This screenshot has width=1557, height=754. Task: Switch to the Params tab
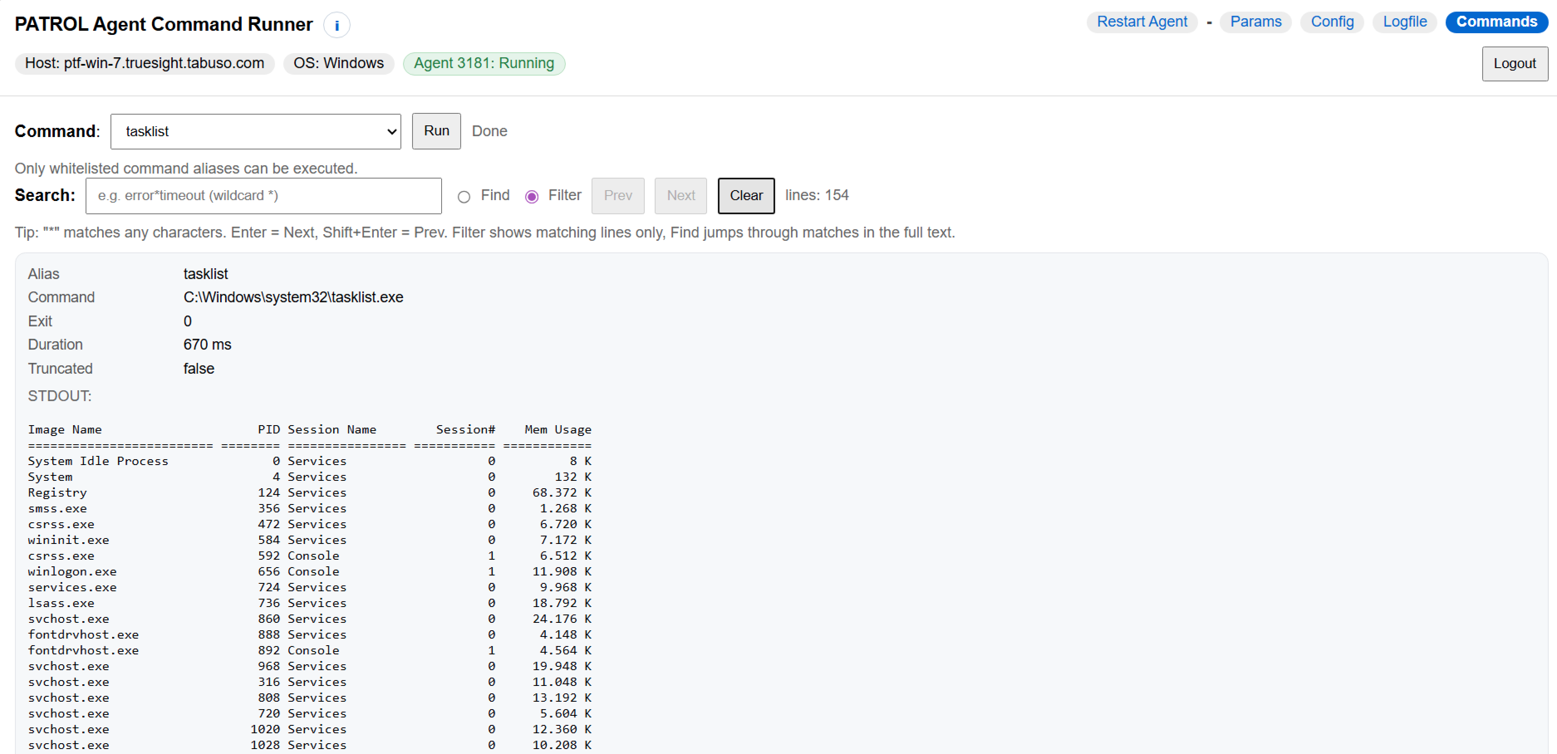coord(1255,22)
